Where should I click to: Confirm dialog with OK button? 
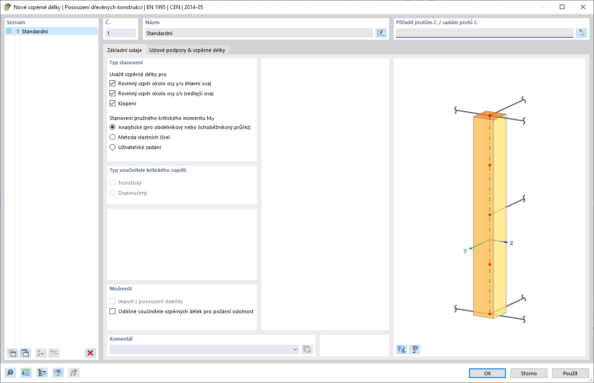tap(487, 373)
